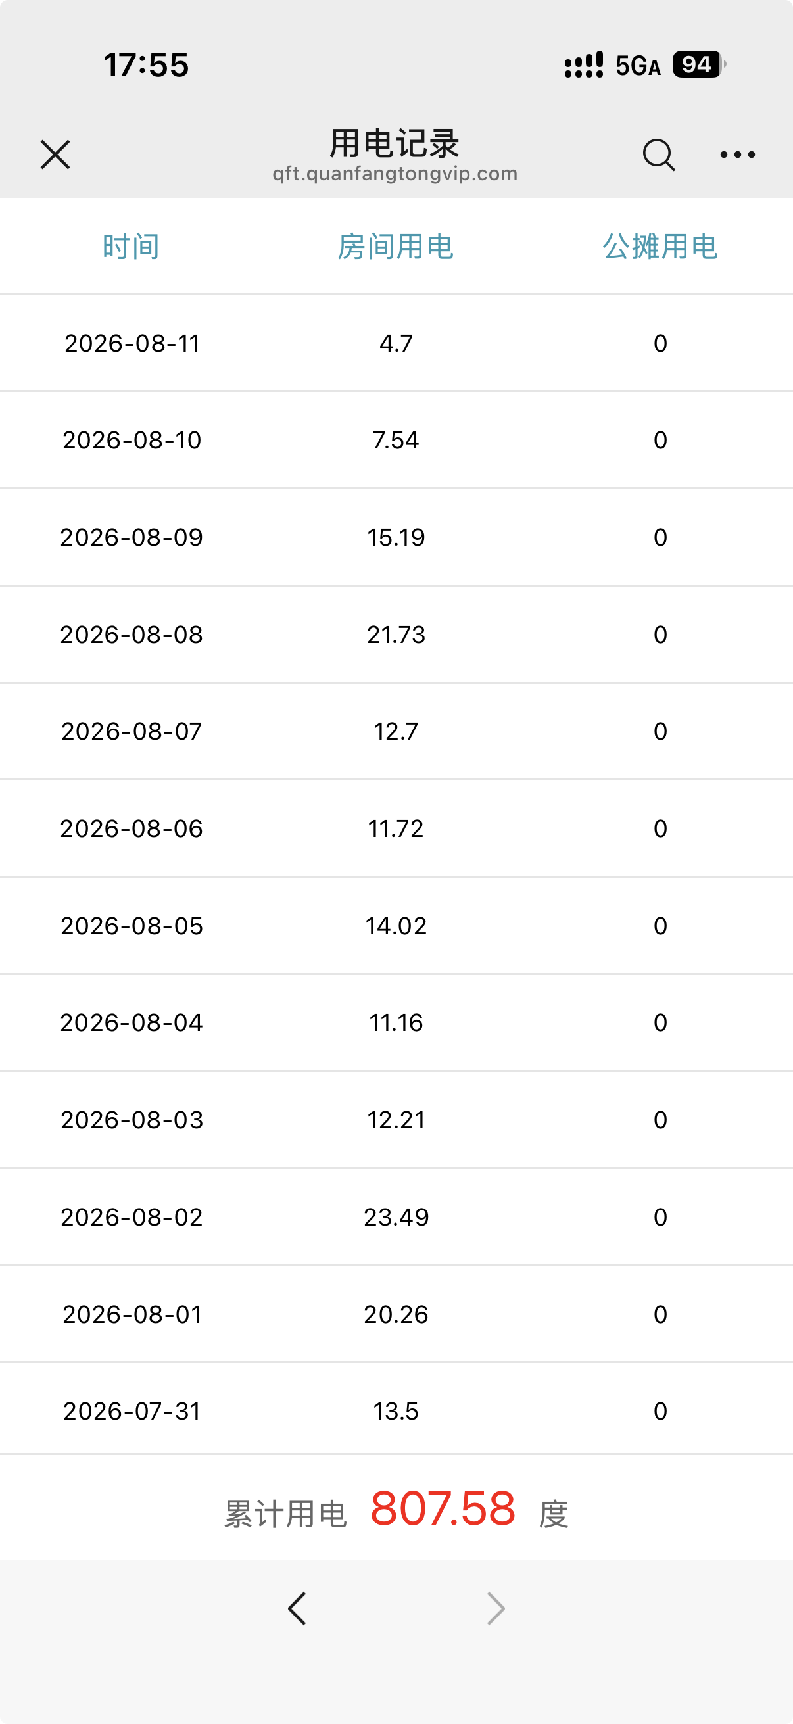Open the 2026-08-11 usage row

click(396, 343)
